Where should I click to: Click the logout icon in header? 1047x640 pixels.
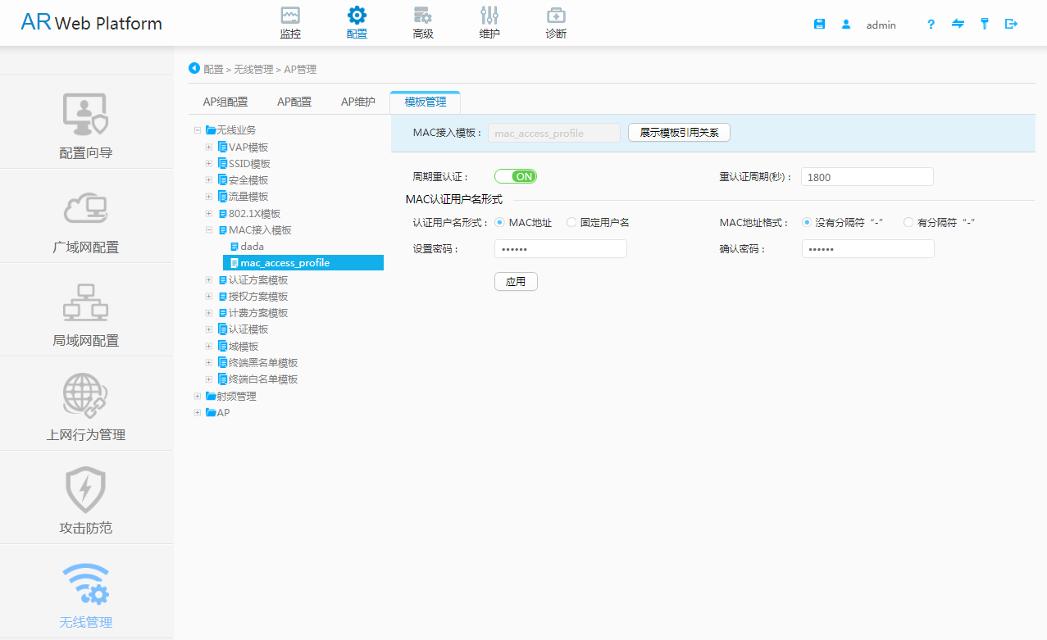(1011, 25)
